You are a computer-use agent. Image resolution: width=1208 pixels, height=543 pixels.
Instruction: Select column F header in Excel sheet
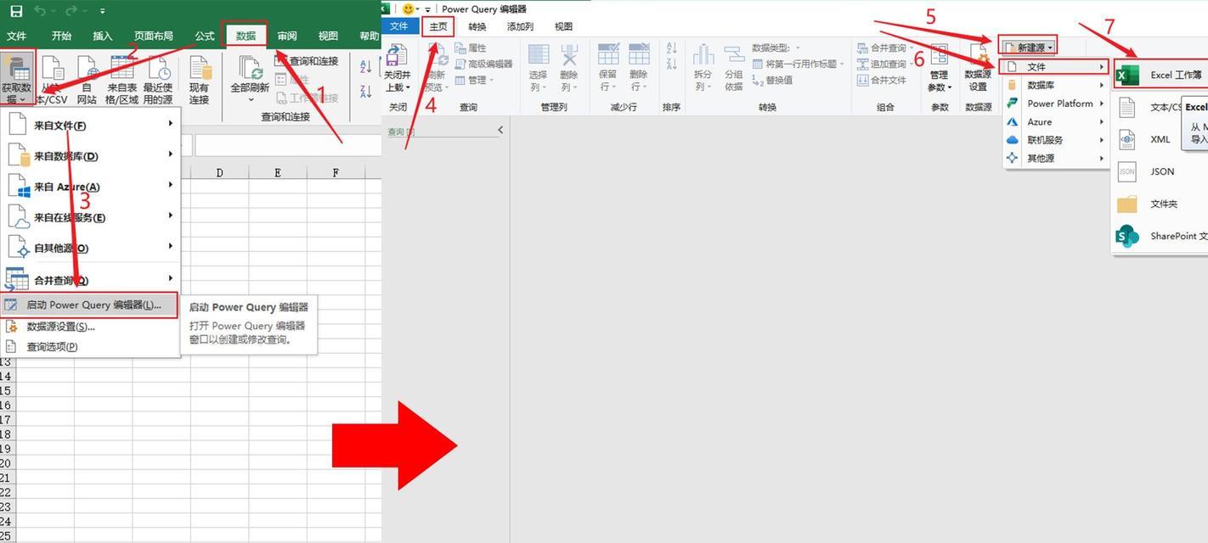pos(336,172)
